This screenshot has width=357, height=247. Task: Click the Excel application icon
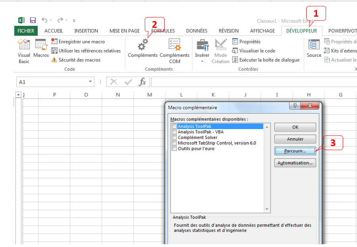pos(21,20)
